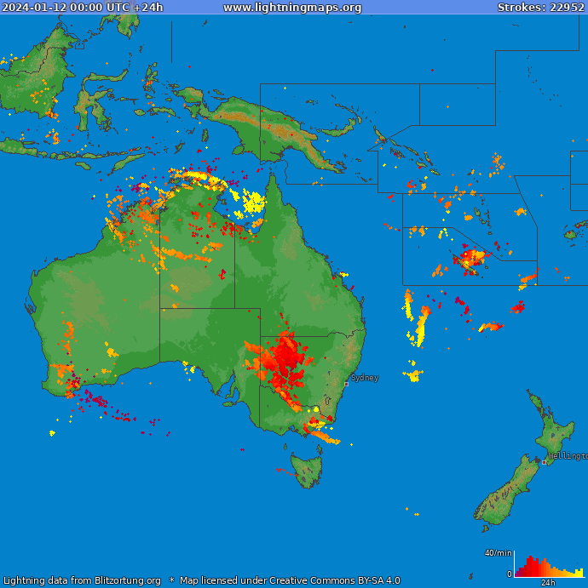Click the Sydney city label
588x588 pixels.
365,378
